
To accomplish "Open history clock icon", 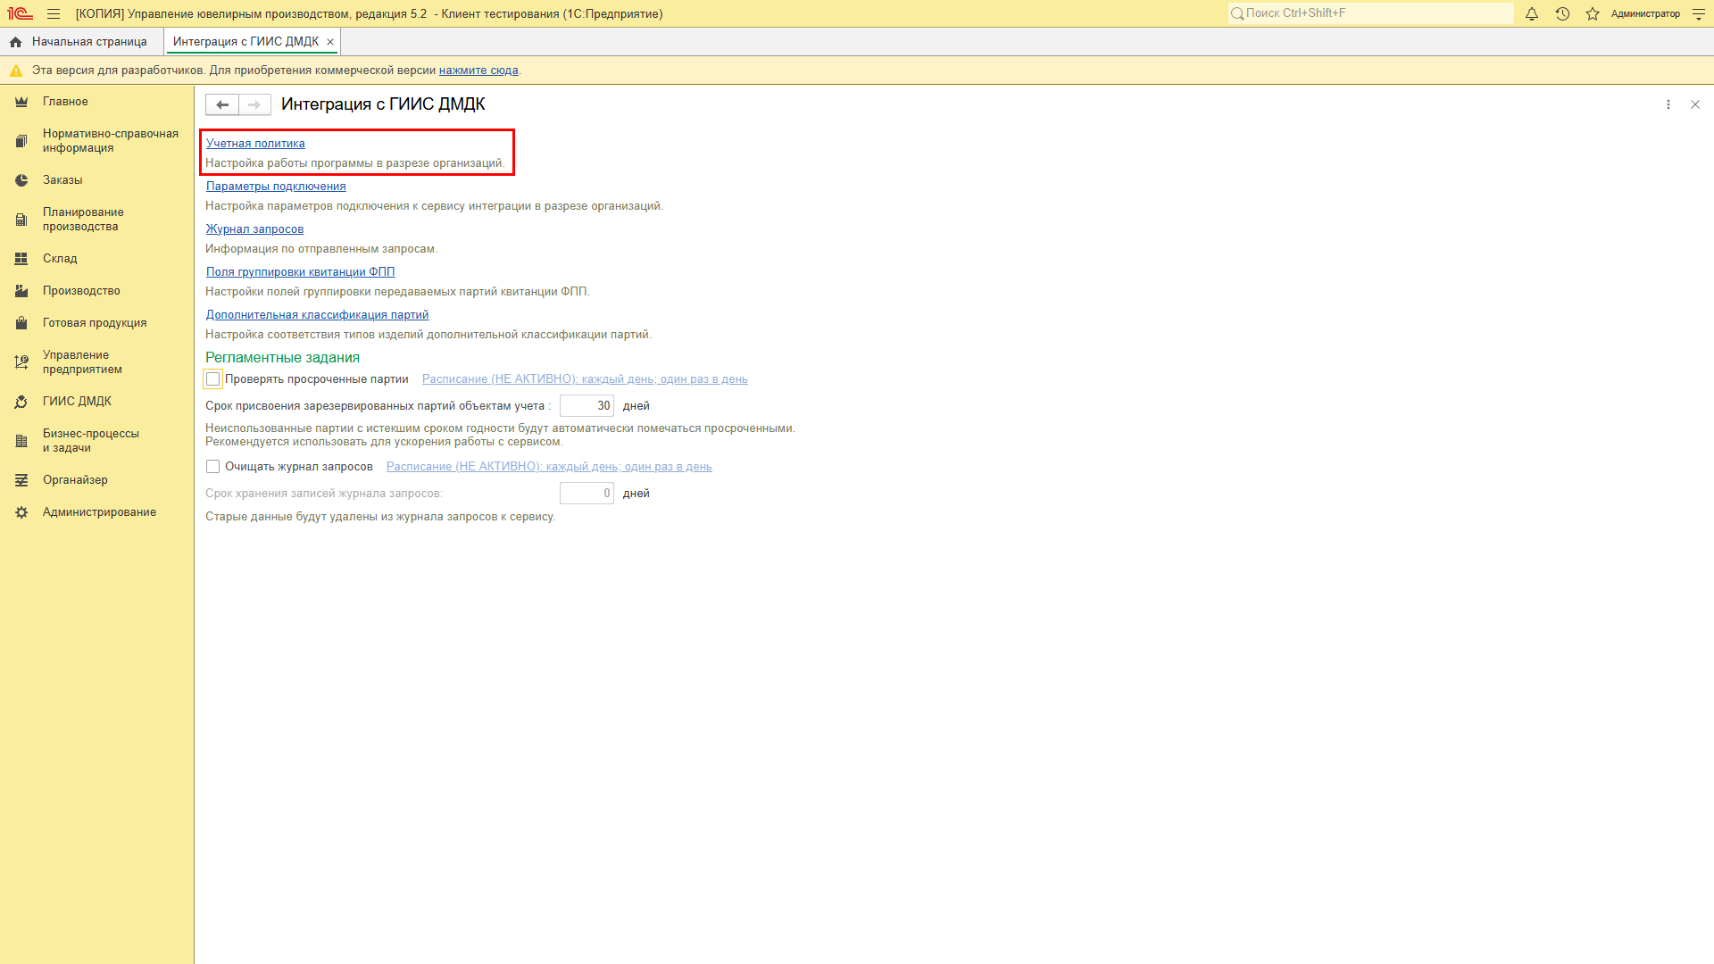I will 1562,14.
